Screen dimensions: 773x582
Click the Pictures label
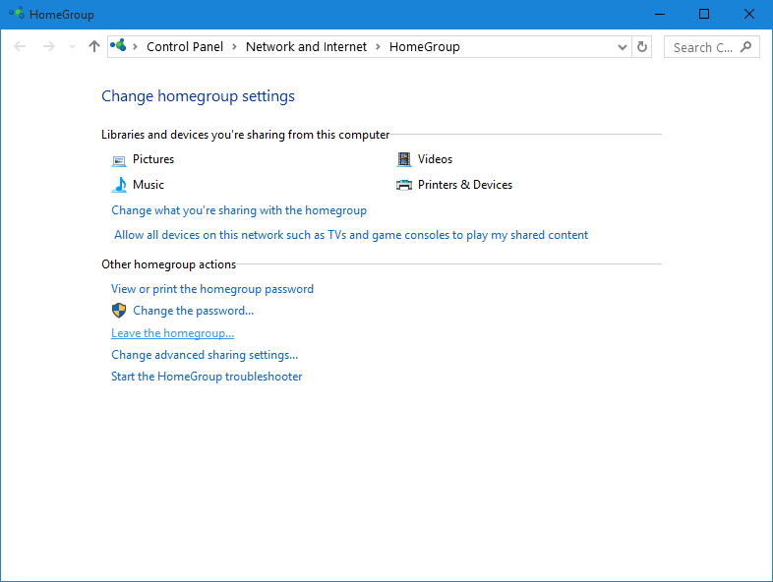tap(153, 159)
